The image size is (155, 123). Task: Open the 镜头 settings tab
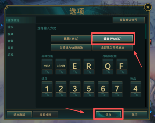tap(11, 27)
